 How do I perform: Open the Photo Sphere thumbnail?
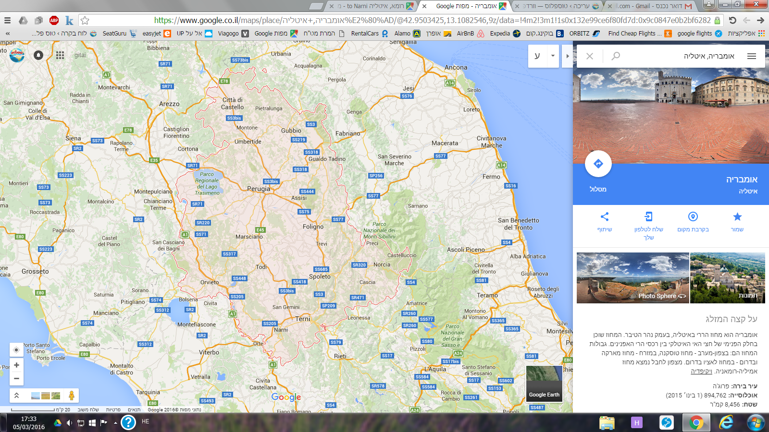click(633, 278)
